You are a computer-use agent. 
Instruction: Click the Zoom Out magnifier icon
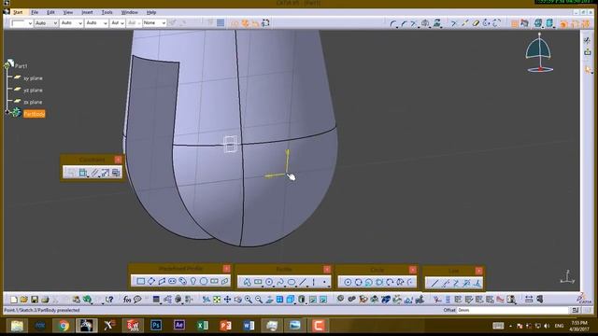(x=259, y=300)
